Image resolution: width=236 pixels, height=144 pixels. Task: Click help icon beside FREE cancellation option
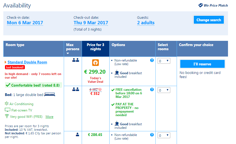(152, 90)
